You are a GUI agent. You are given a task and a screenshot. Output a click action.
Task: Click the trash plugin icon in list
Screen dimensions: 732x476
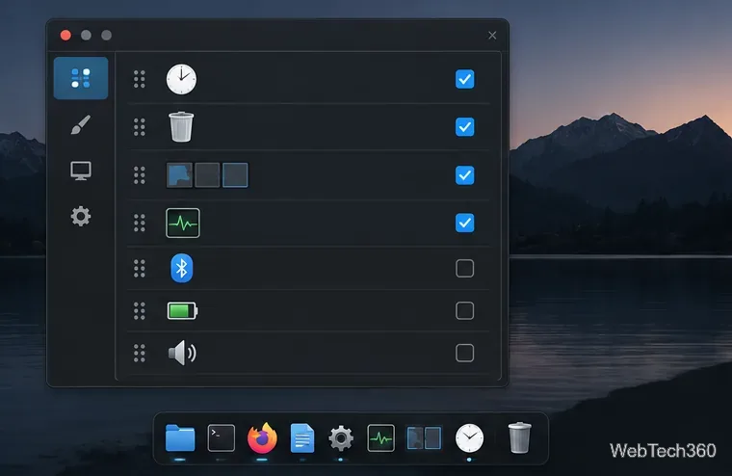(181, 126)
